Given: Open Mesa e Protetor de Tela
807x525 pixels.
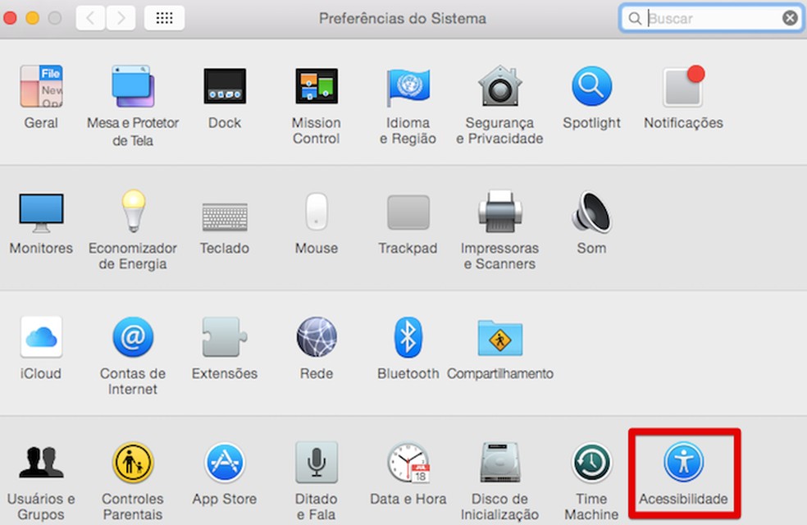Looking at the screenshot, I should (x=133, y=86).
